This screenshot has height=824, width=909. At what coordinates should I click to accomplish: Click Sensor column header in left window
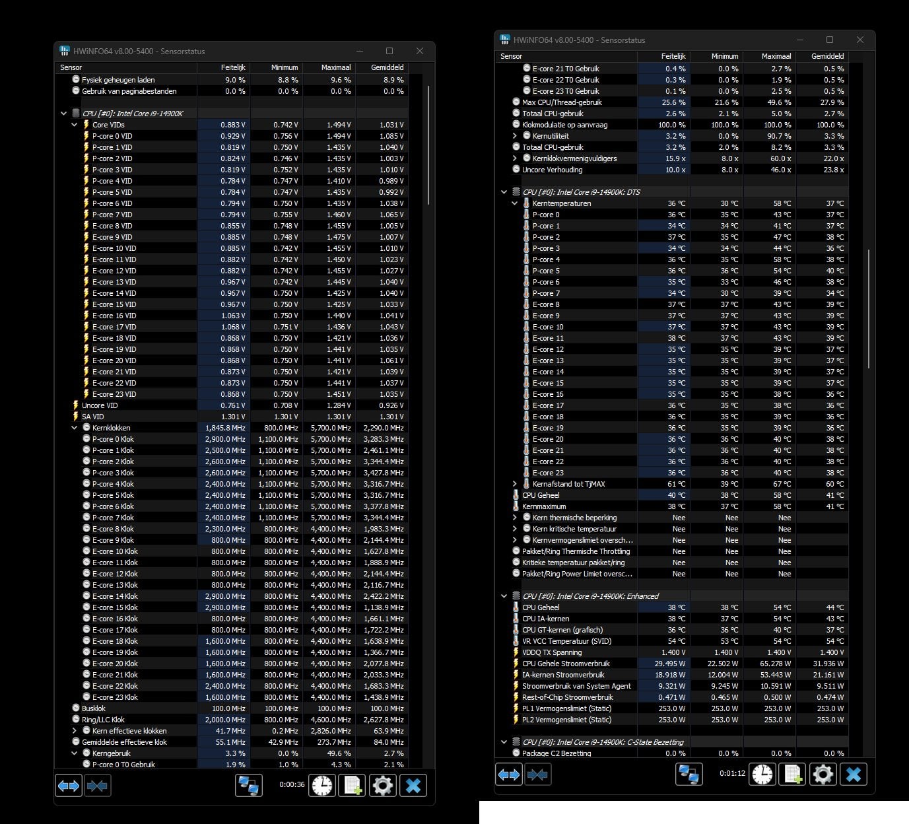(126, 67)
